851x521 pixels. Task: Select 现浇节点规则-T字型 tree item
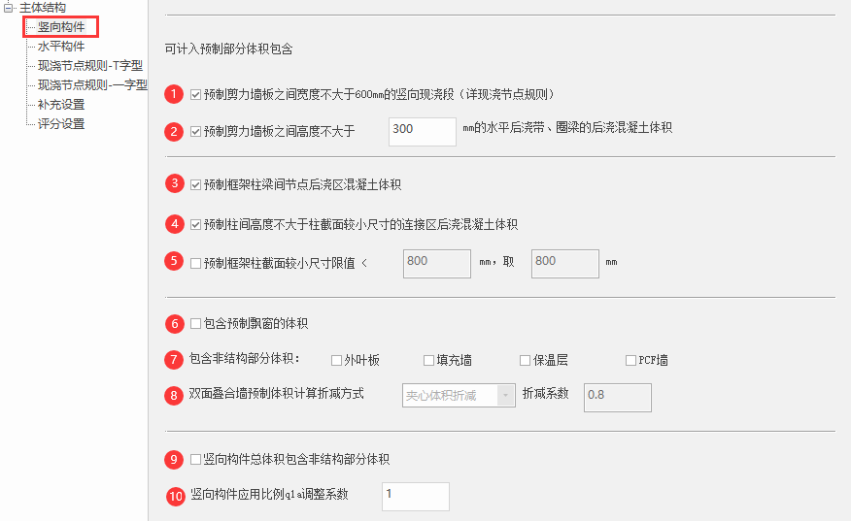pos(89,66)
